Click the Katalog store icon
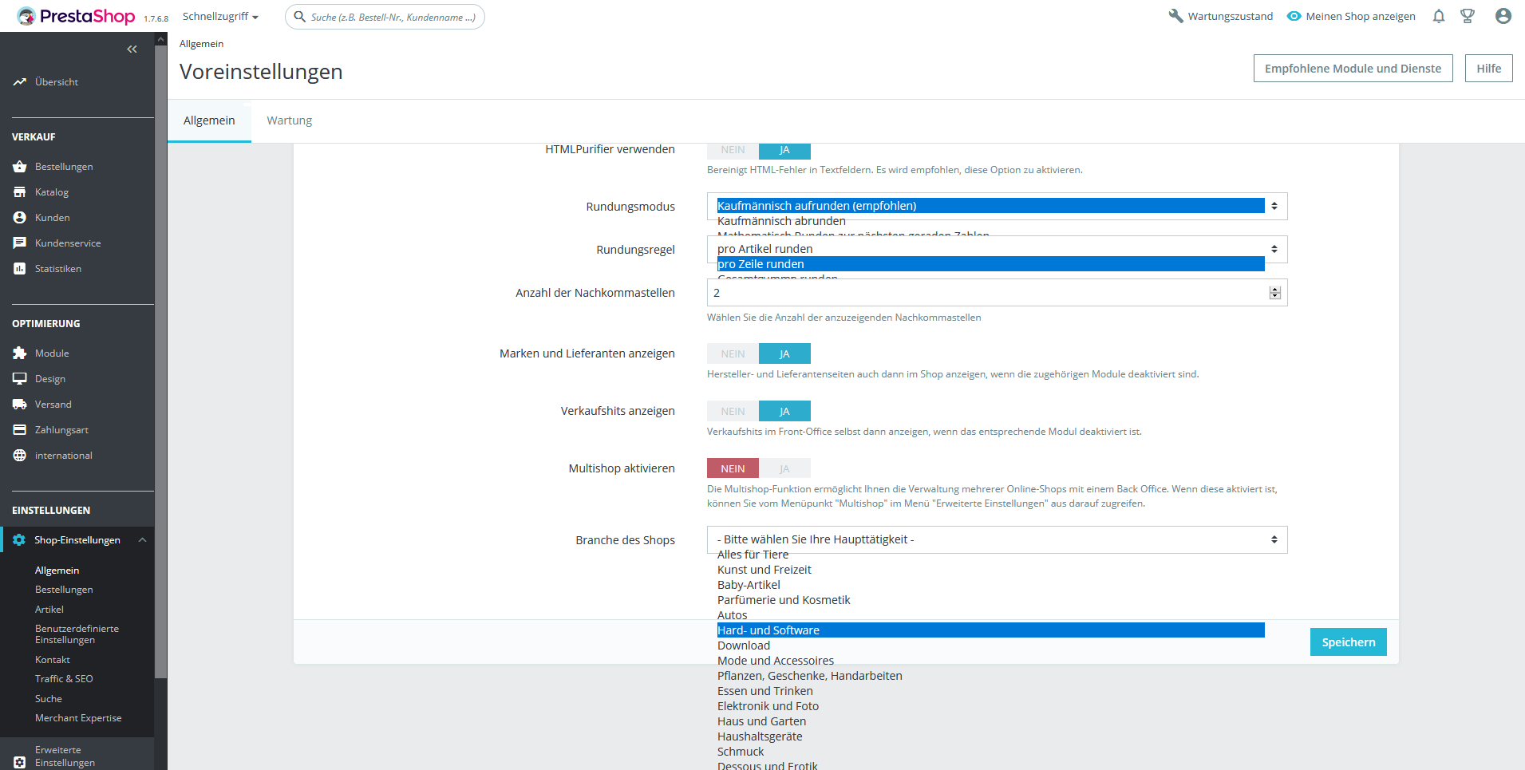Image resolution: width=1525 pixels, height=770 pixels. pos(20,192)
